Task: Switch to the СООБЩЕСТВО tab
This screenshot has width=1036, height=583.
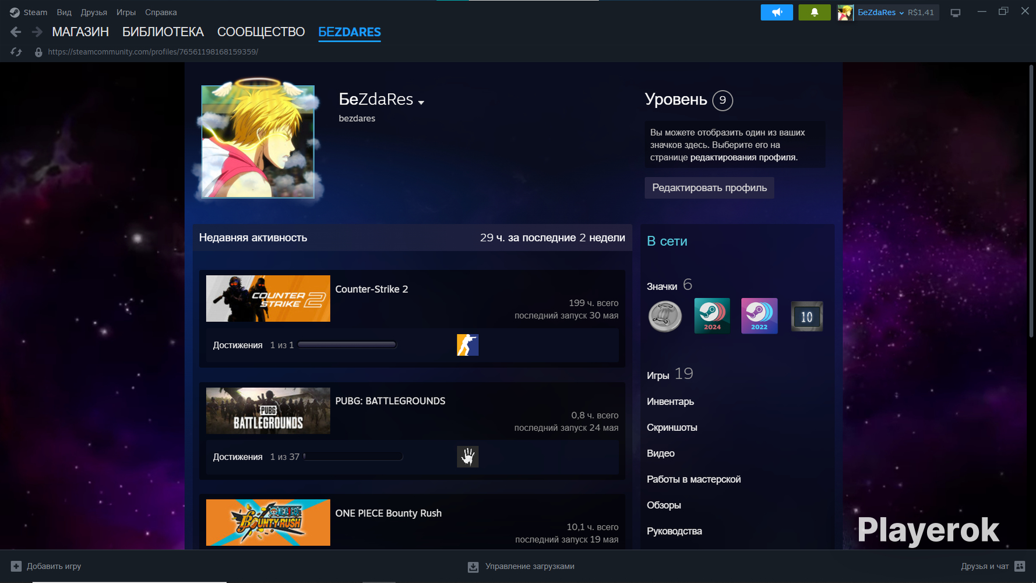Action: click(x=261, y=32)
